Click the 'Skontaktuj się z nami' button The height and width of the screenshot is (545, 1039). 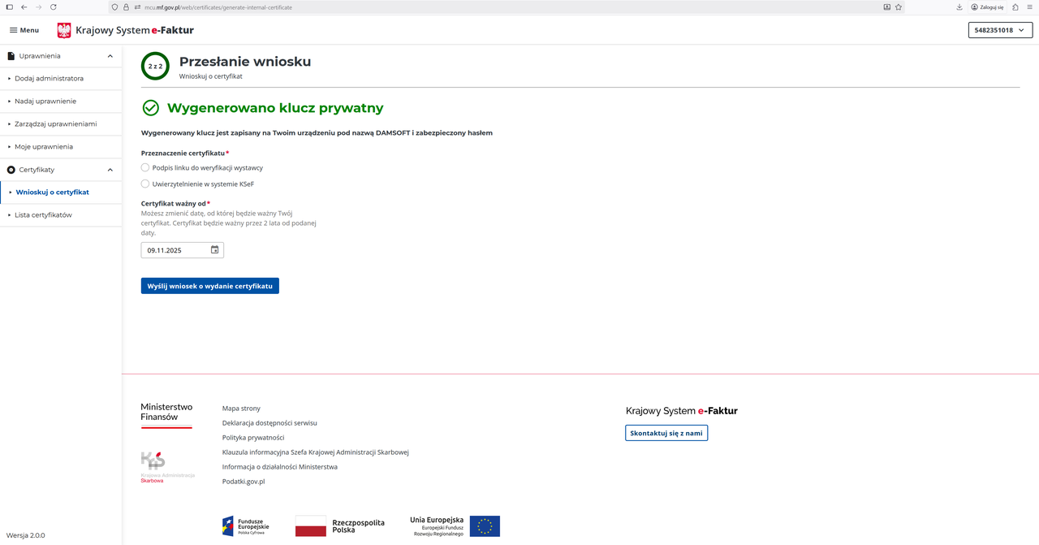pyautogui.click(x=666, y=433)
